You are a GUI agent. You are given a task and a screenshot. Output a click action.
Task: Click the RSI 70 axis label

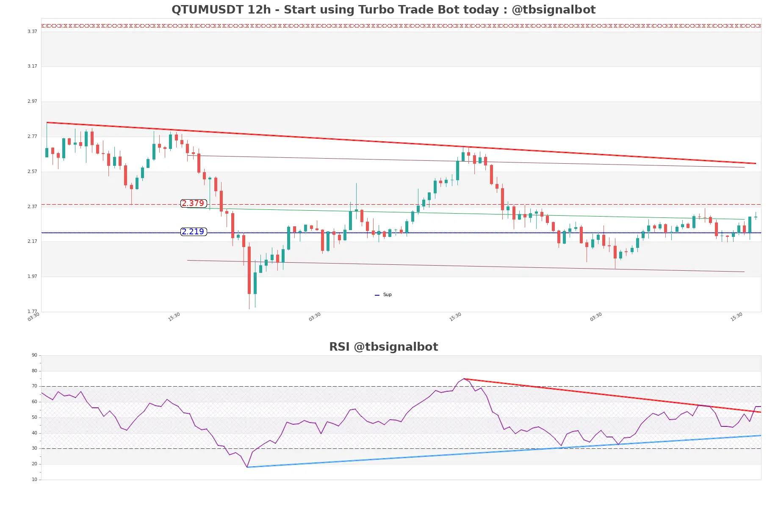(x=34, y=386)
